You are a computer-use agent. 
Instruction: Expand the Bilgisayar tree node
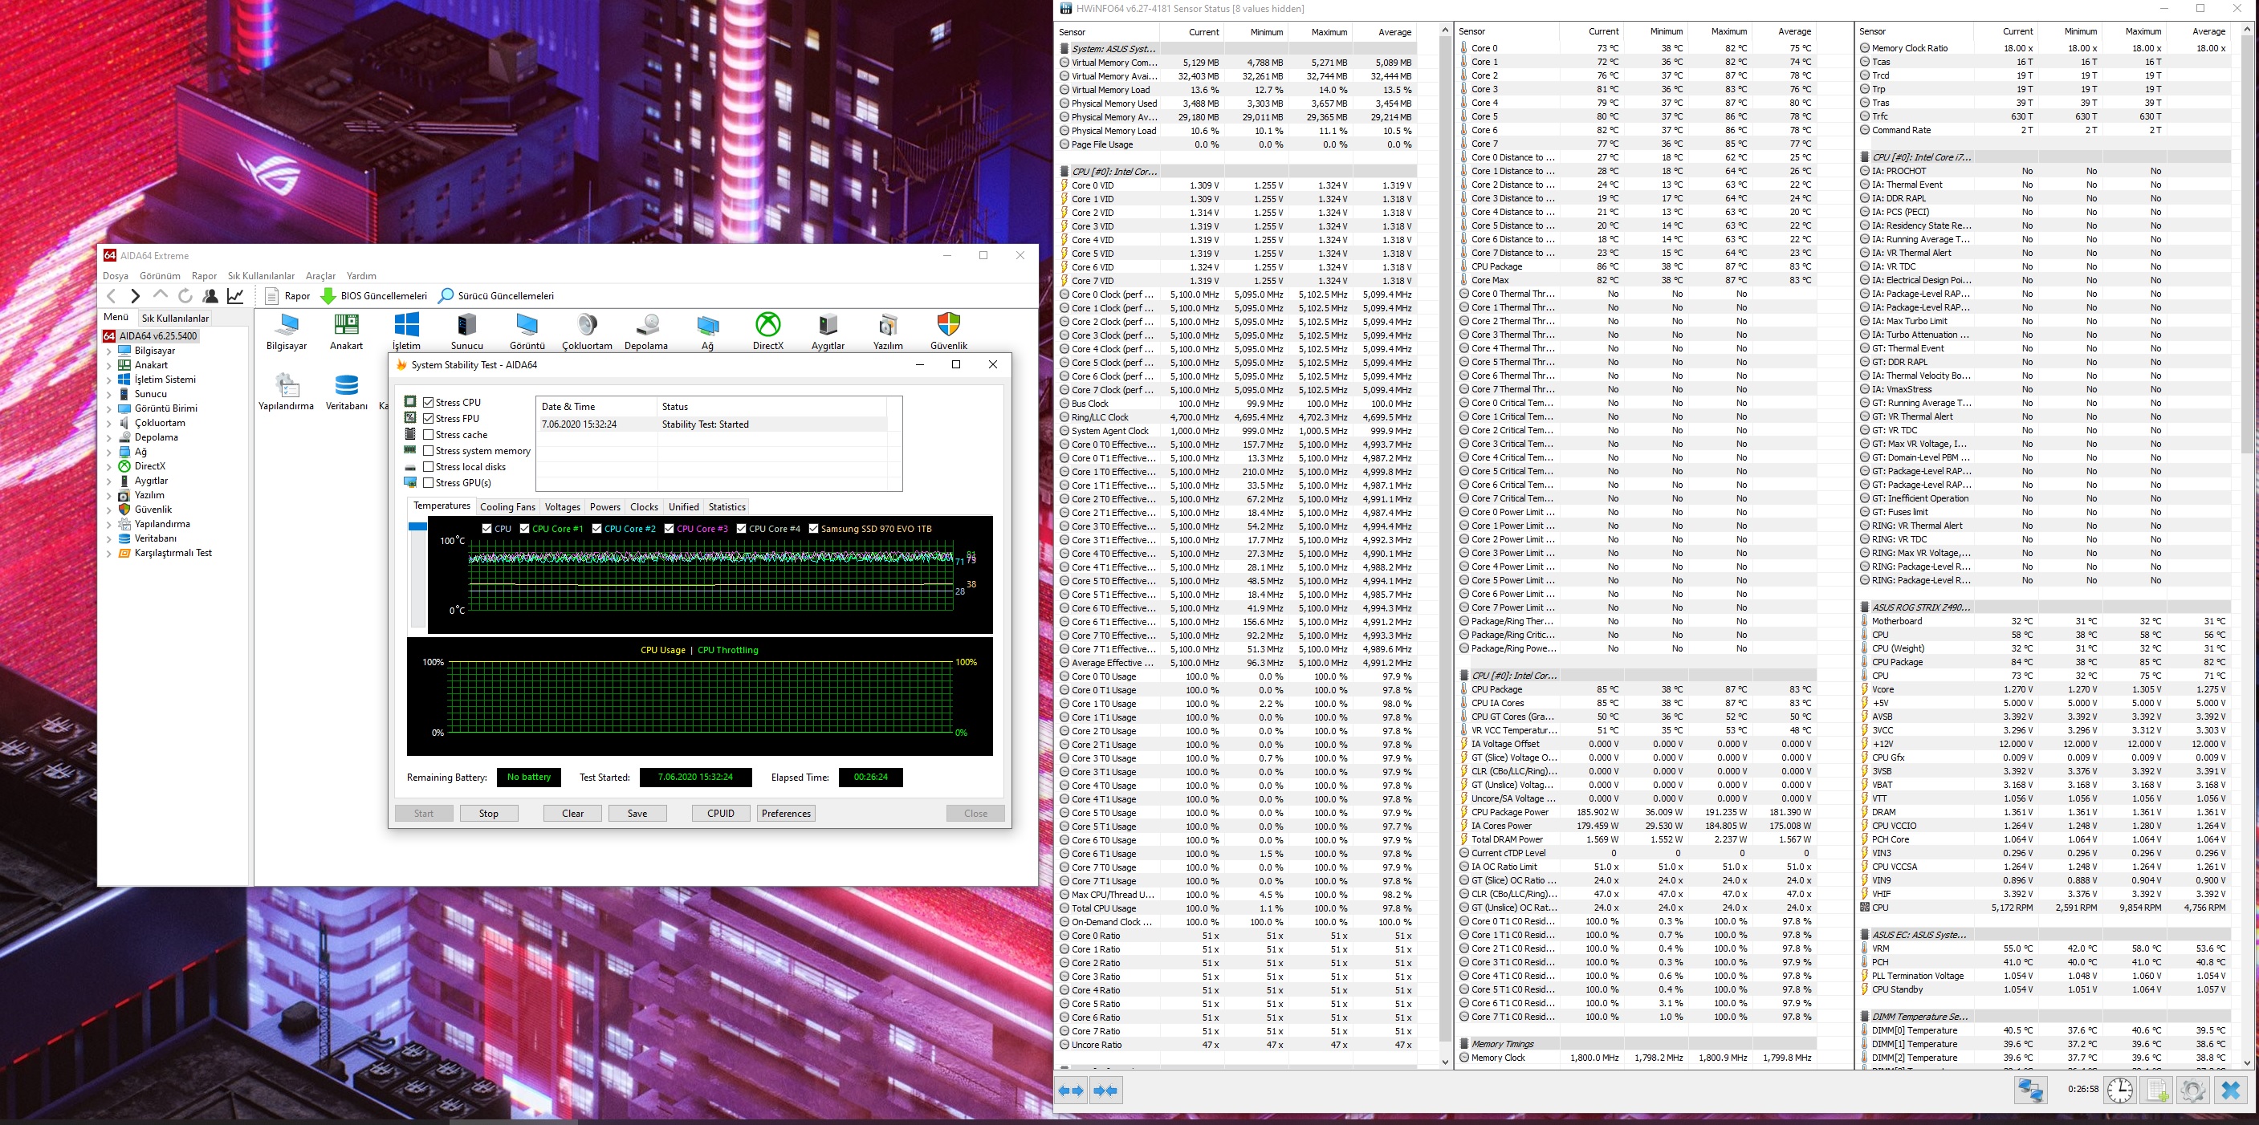pos(108,351)
